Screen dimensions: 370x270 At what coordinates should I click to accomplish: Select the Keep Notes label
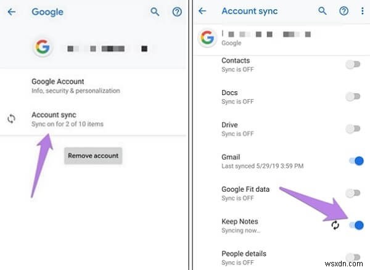[240, 221]
